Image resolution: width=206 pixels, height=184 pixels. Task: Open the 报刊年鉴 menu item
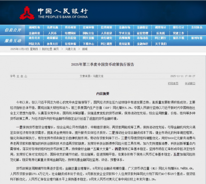pyautogui.click(x=197, y=38)
